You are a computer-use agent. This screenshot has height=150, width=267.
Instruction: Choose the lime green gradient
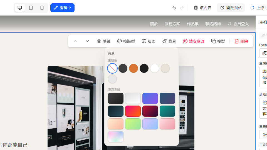pyautogui.click(x=133, y=124)
